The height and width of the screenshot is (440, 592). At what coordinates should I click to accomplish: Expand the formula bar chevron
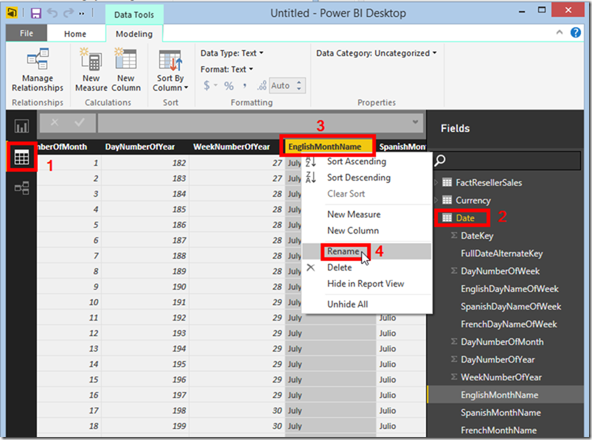415,122
